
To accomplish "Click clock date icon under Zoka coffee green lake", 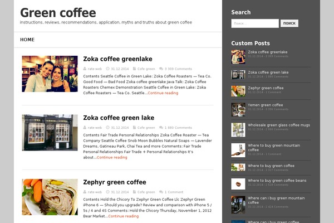I will coord(108,128).
